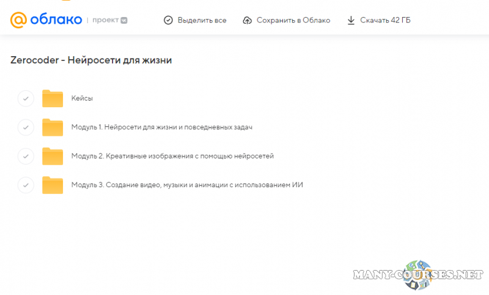Click the cloud upload icon in toolbar
489x295 pixels.
pos(247,20)
